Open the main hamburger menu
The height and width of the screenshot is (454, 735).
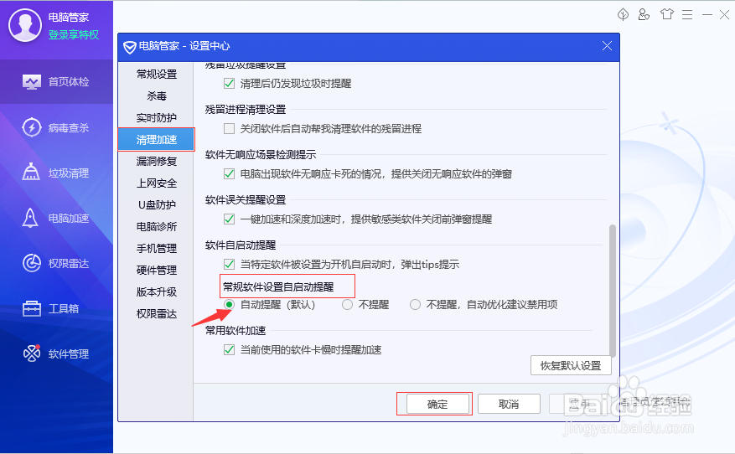pyautogui.click(x=687, y=15)
